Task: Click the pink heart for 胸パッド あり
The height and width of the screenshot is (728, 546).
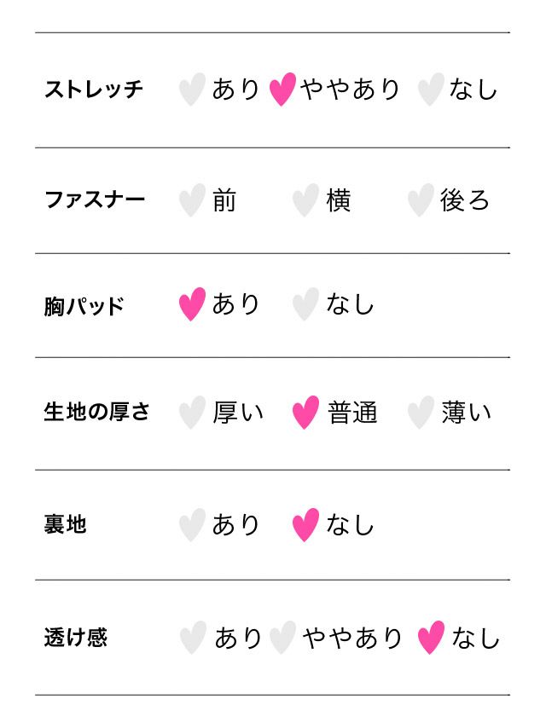Action: (x=192, y=303)
